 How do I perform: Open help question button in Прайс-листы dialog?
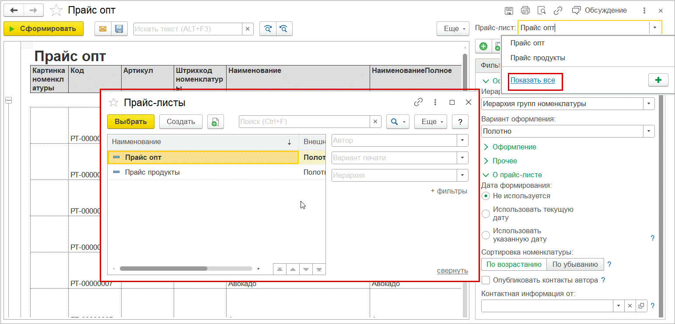pos(460,122)
